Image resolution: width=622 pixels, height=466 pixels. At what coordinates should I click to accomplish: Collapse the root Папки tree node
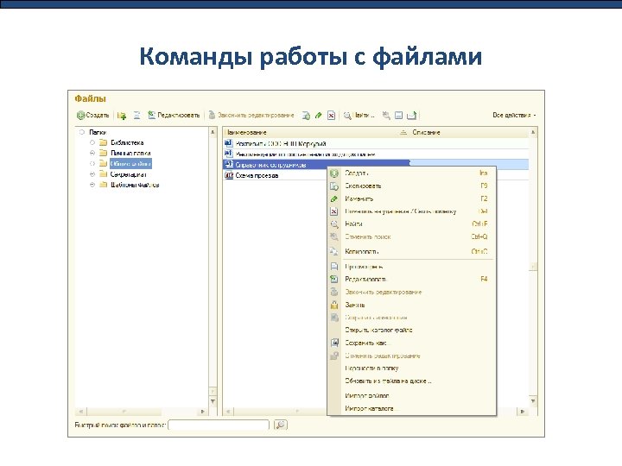pyautogui.click(x=82, y=132)
